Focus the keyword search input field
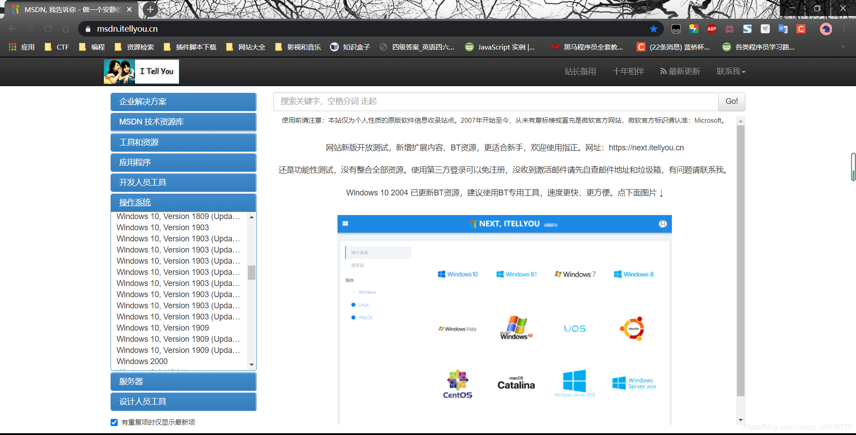Screen dimensions: 856x435 (496, 102)
